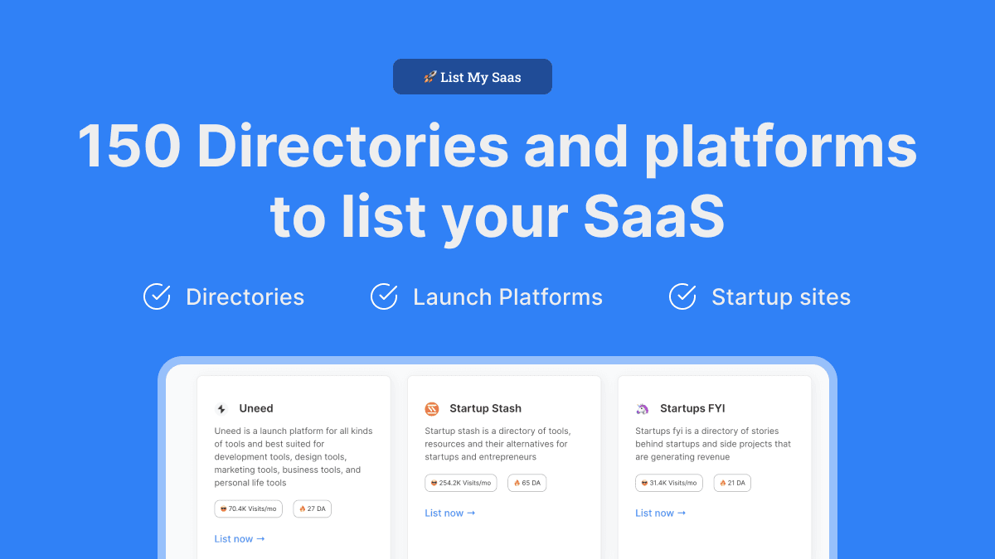
Task: Click the Startups FYI unicorn logo
Action: pos(643,408)
